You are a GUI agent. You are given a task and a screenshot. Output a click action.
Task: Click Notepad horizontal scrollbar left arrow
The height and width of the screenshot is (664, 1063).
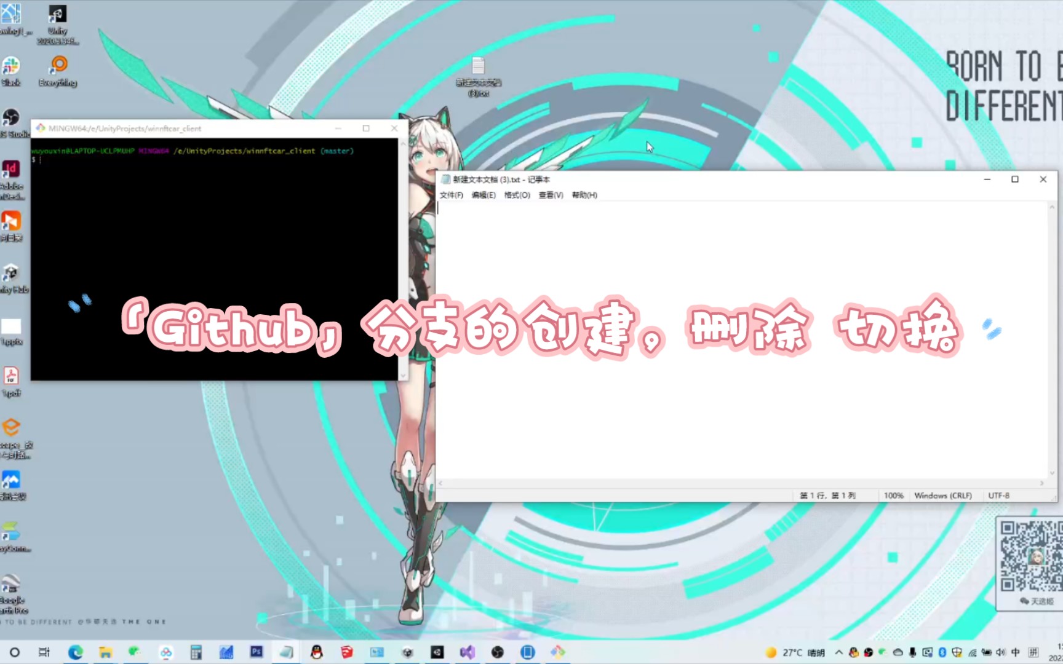coord(440,483)
